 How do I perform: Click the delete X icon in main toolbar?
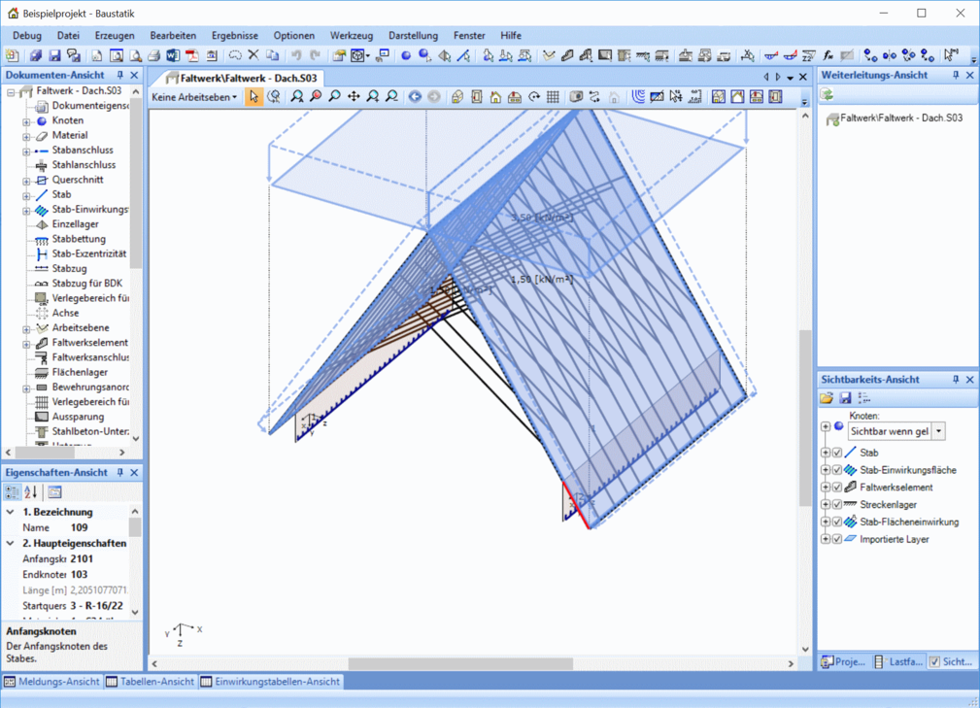click(253, 56)
